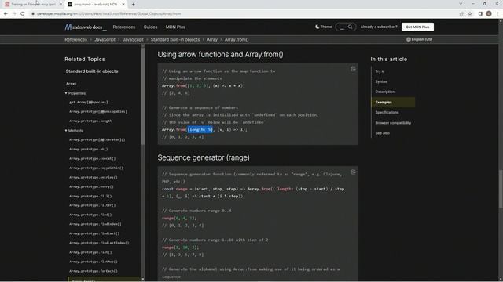
Task: Open Array.prototype.filter() in sidebar
Action: (x=93, y=205)
